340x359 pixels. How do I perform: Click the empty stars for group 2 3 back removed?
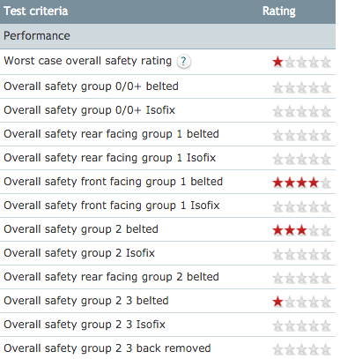pyautogui.click(x=302, y=349)
